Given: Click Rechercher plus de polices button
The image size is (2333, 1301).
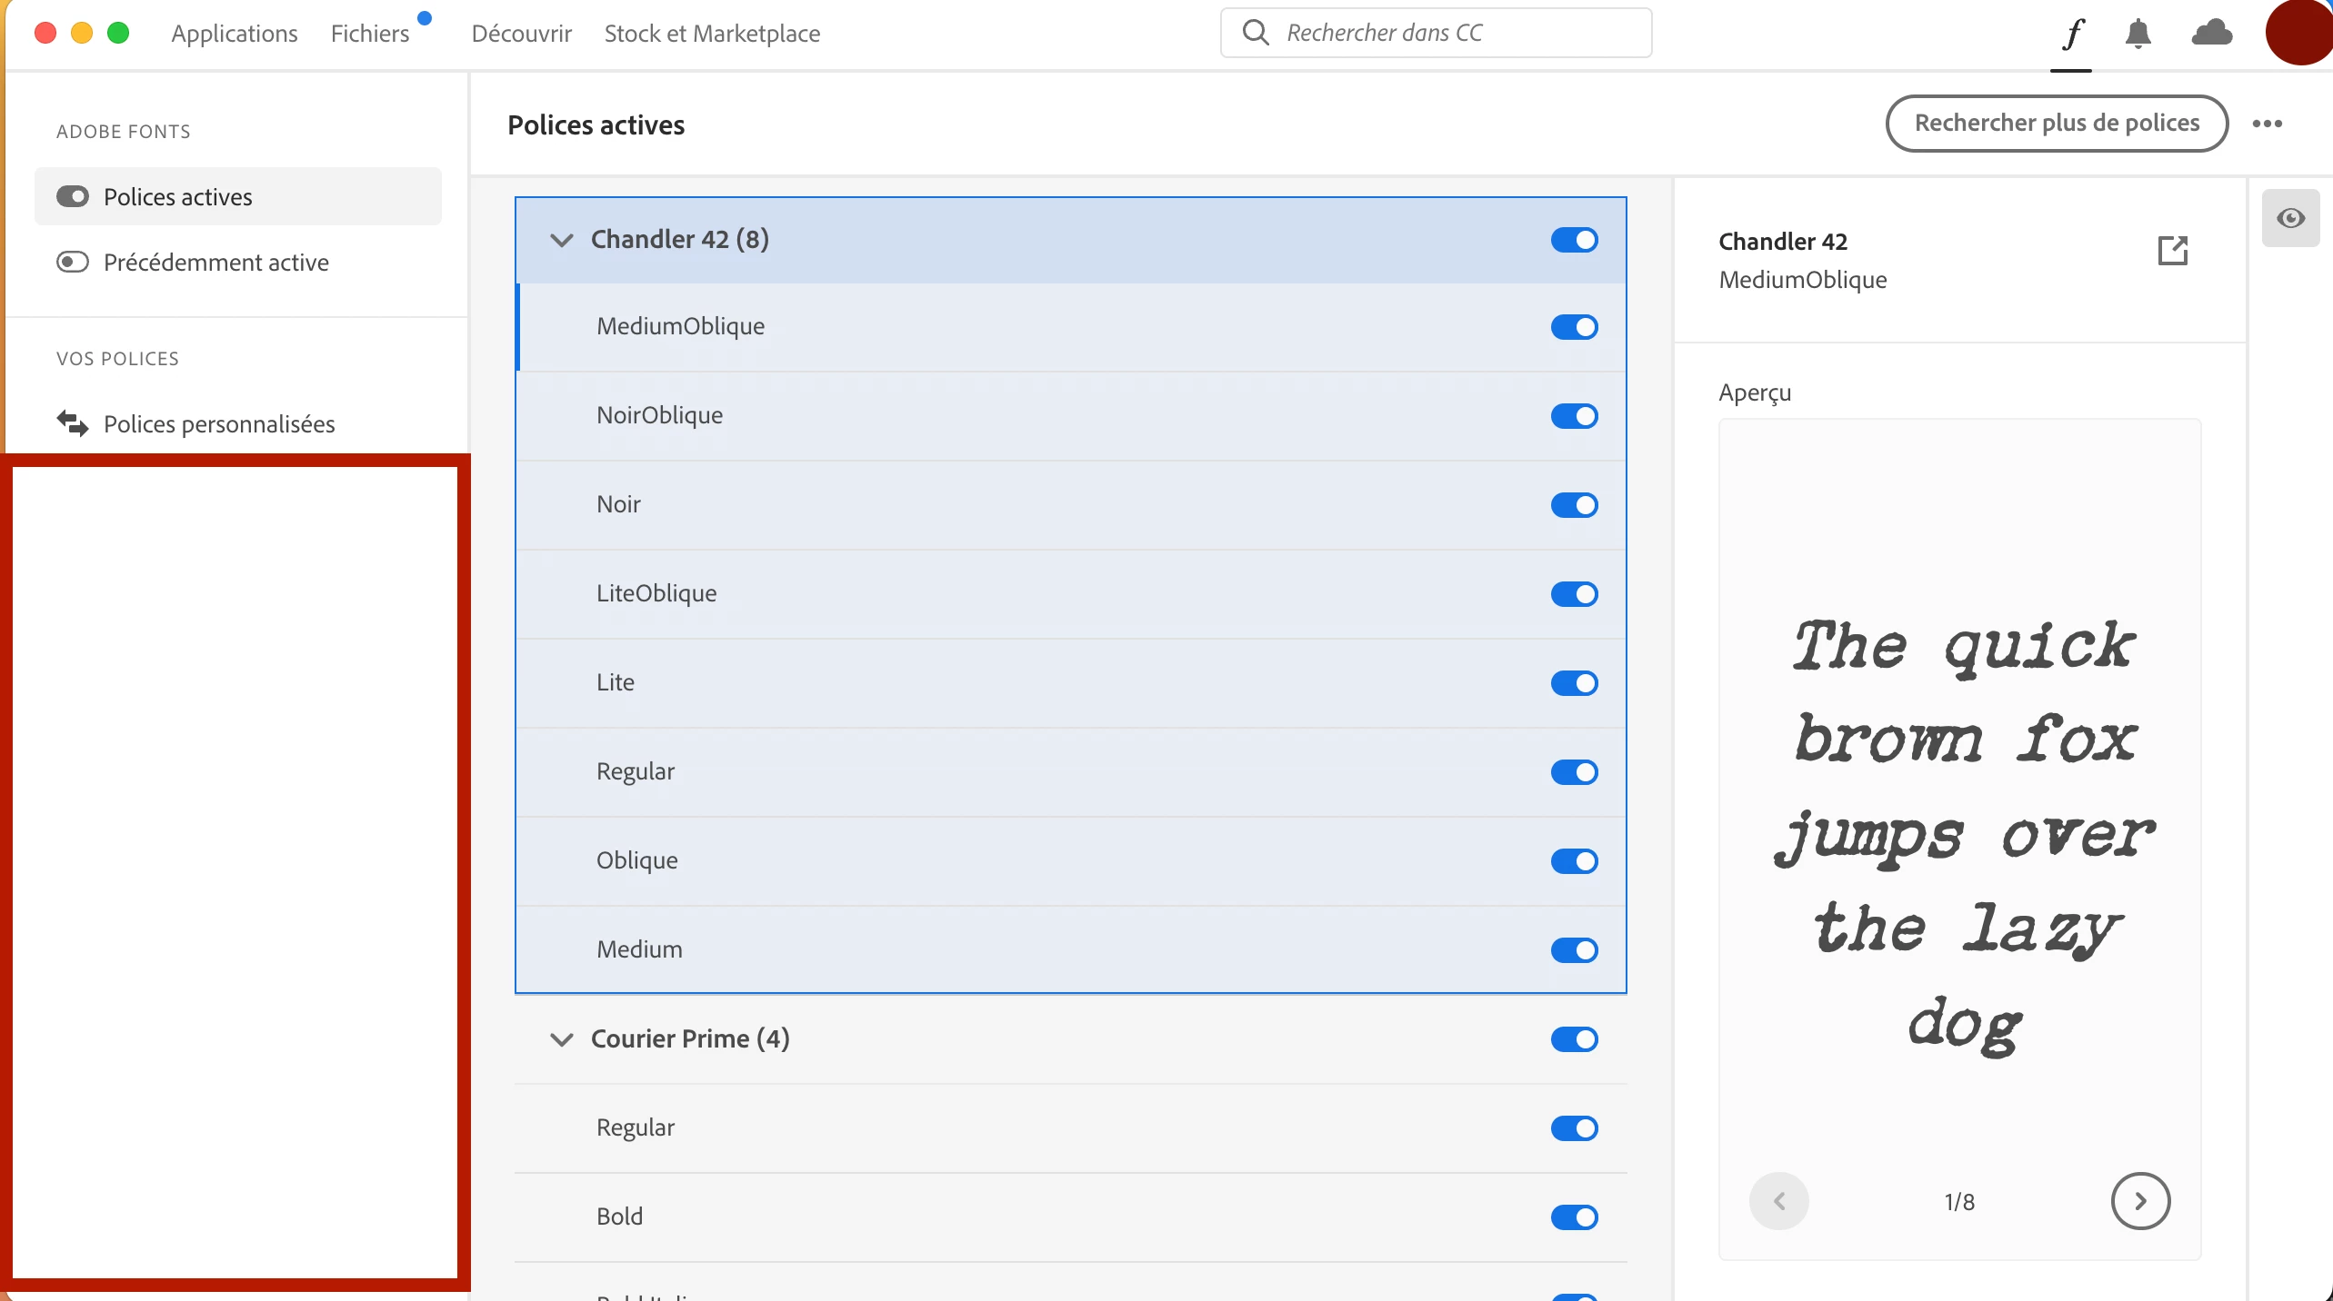Looking at the screenshot, I should click(2056, 124).
